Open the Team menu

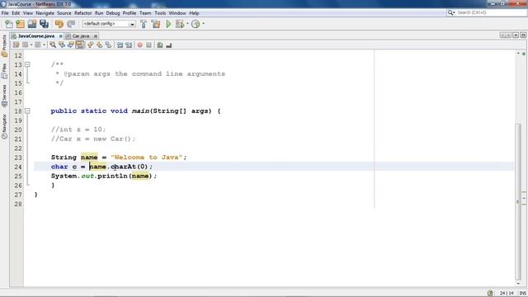pyautogui.click(x=145, y=13)
